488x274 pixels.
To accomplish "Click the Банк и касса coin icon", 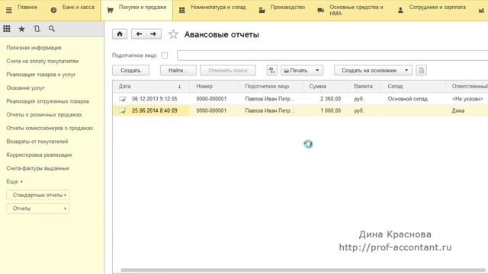I will (53, 10).
